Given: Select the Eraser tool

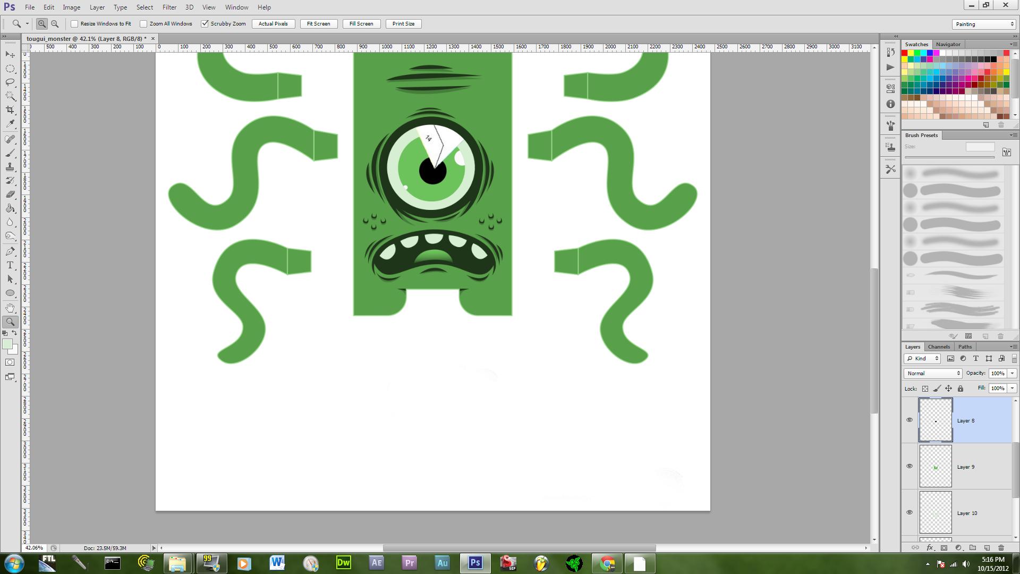Looking at the screenshot, I should (10, 195).
